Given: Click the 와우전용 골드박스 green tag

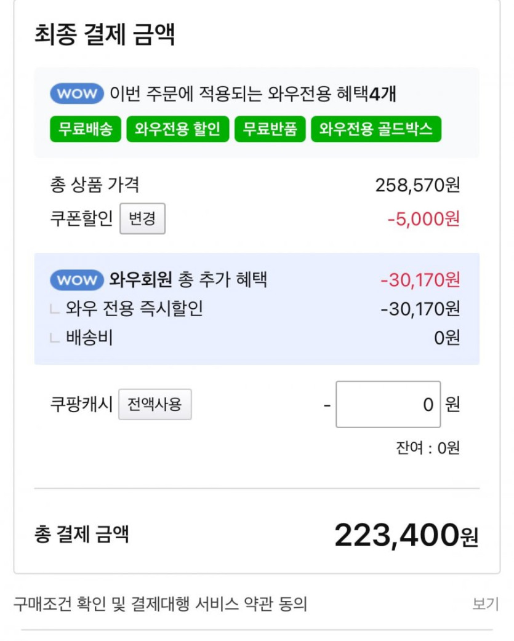Looking at the screenshot, I should click(375, 129).
